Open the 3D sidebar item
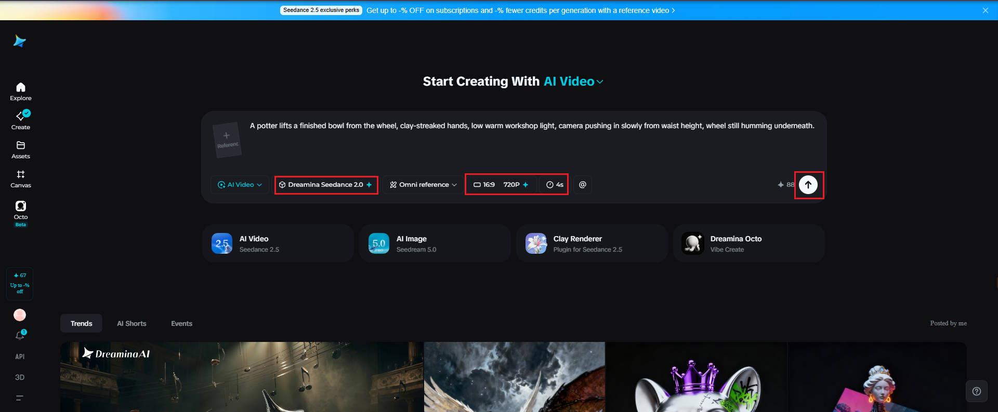Viewport: 998px width, 412px height. click(20, 377)
